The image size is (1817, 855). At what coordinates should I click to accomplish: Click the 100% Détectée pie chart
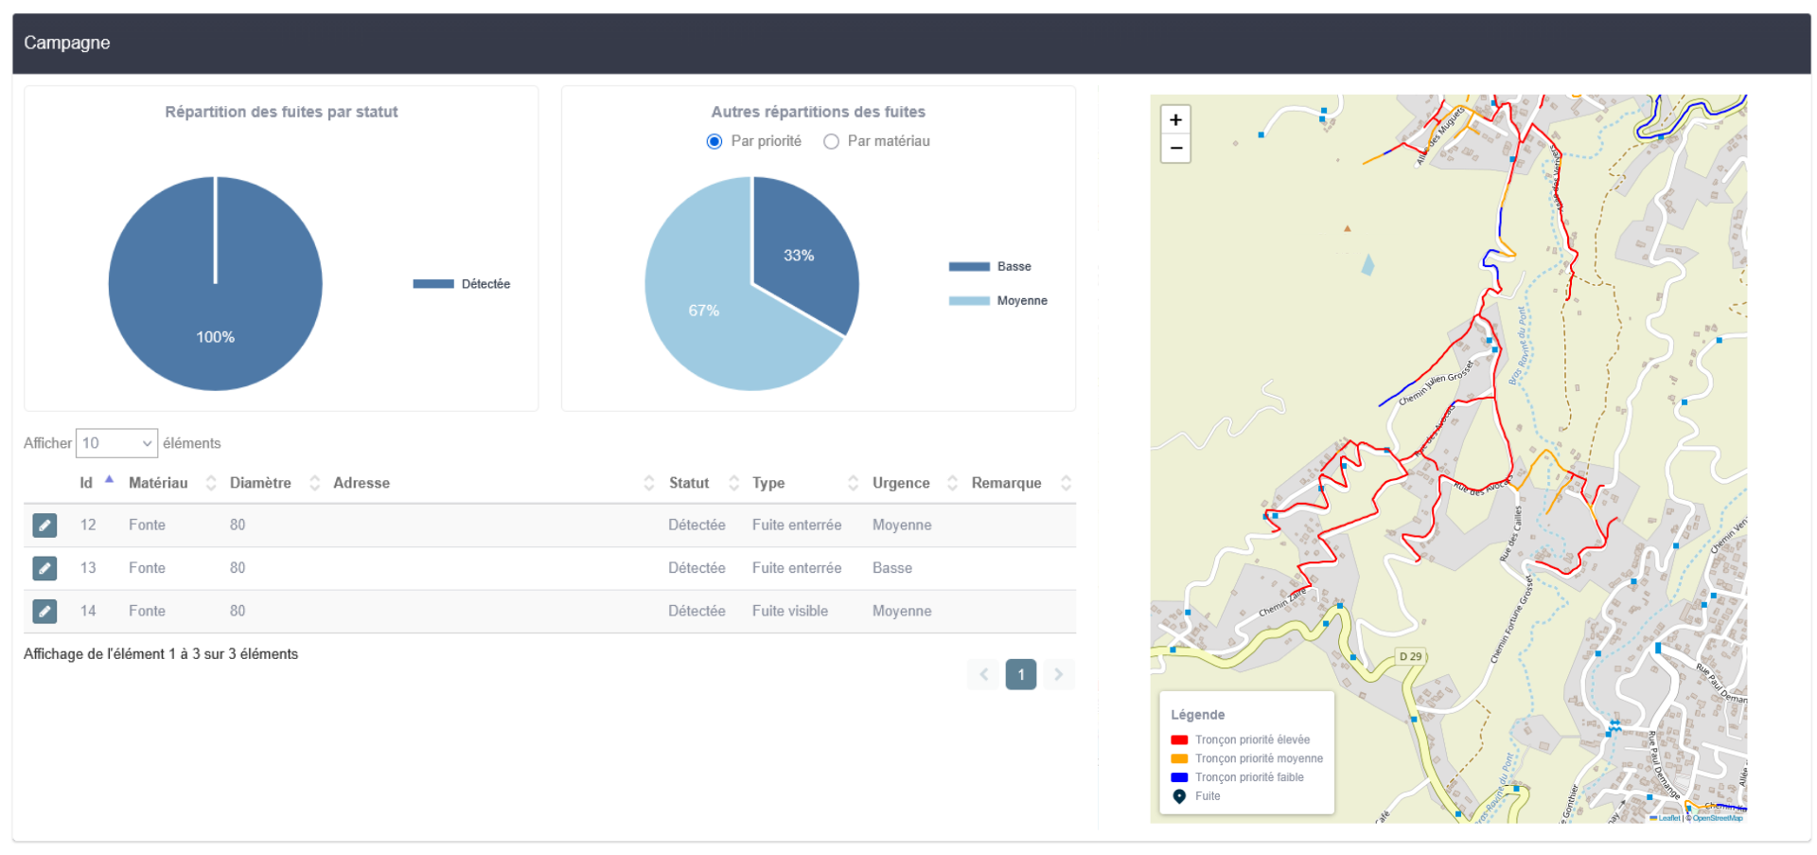pyautogui.click(x=216, y=284)
